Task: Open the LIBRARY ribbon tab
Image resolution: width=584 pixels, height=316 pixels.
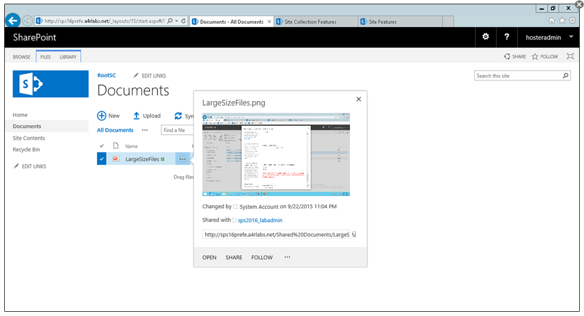Action: 68,57
